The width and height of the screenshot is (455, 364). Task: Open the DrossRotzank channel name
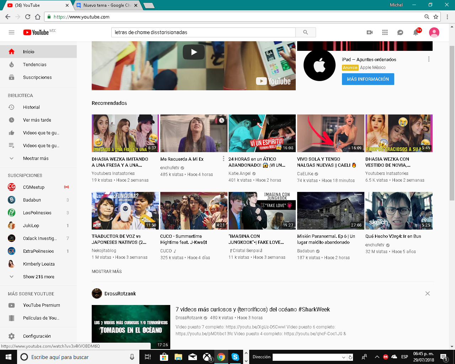pyautogui.click(x=120, y=294)
